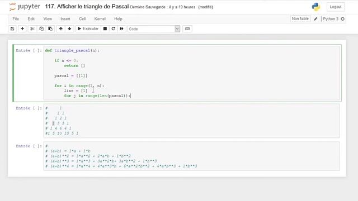This screenshot has height=201, width=358.
Task: Click the Dernière Sauvegarde checkpoint text
Action: click(163, 7)
